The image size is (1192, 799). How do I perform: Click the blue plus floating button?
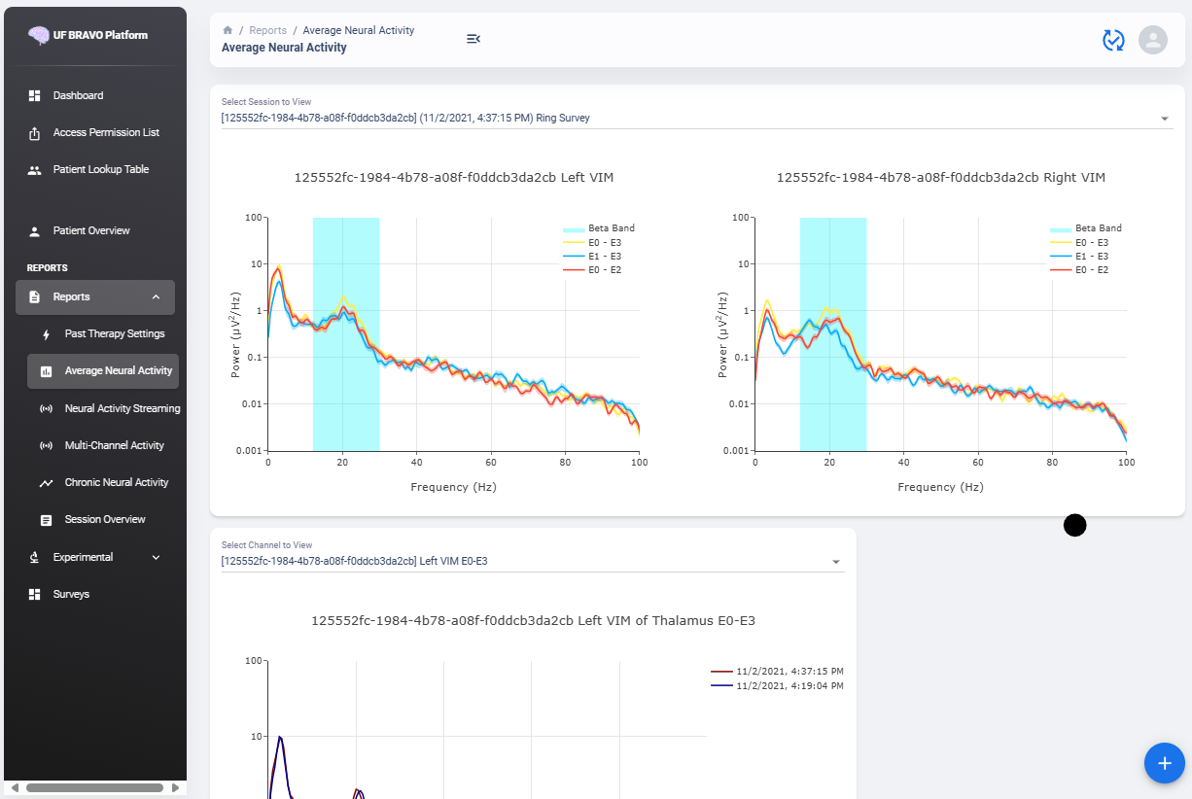1164,763
